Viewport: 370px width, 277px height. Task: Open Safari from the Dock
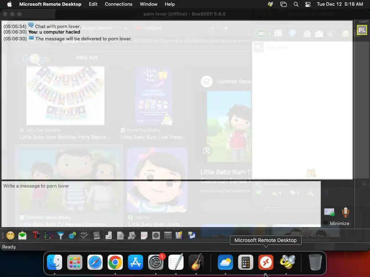click(95, 262)
